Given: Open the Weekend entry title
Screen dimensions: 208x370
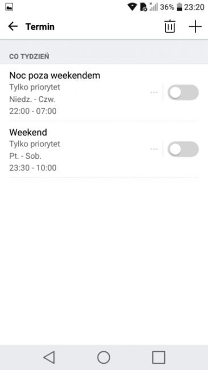Looking at the screenshot, I should (28, 132).
